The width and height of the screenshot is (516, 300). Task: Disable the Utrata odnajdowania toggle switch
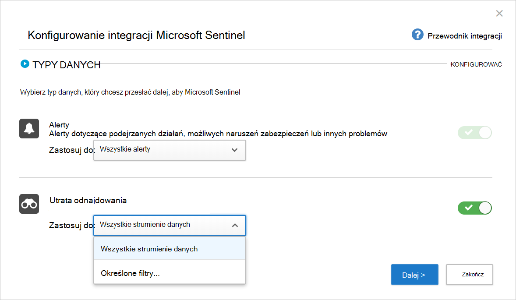pyautogui.click(x=474, y=208)
